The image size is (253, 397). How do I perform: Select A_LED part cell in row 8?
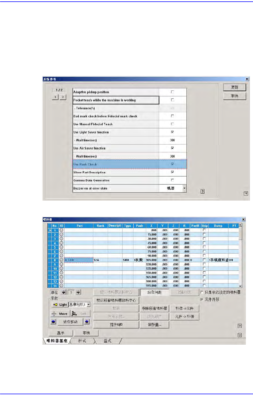pos(79,260)
